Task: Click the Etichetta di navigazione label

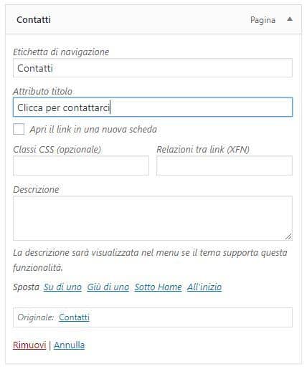Action: click(x=61, y=52)
